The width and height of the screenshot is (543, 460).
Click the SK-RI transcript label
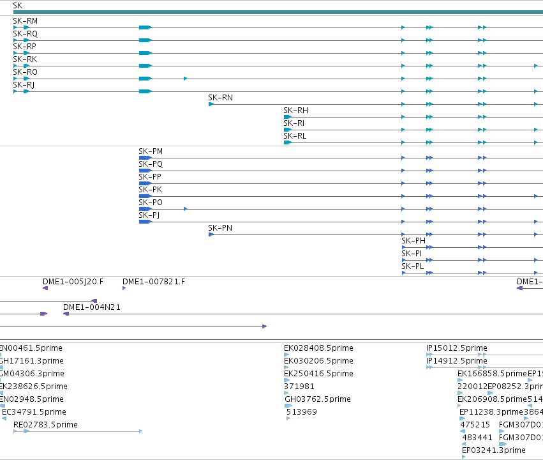pos(294,123)
